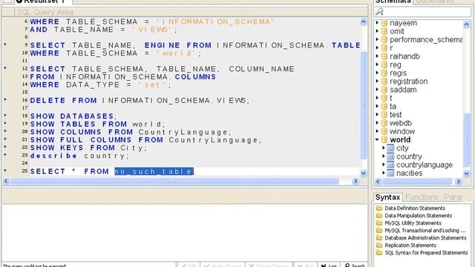Expand the reg schema node

coord(377,65)
